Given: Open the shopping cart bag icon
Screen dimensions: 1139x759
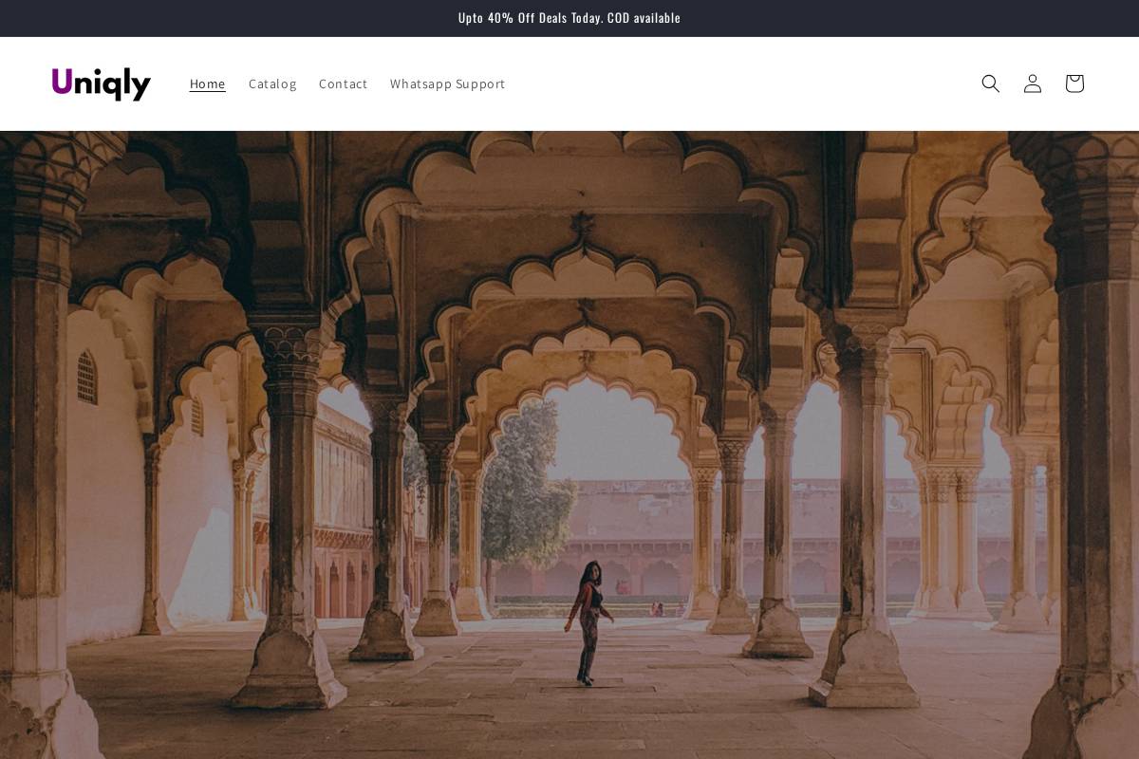Looking at the screenshot, I should click(x=1074, y=83).
